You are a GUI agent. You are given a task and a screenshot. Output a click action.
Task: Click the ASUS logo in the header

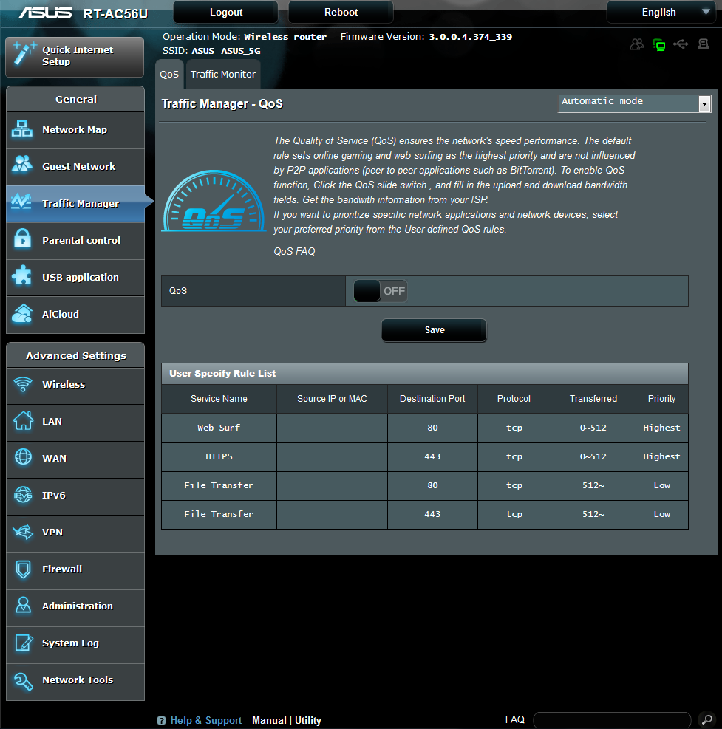45,13
